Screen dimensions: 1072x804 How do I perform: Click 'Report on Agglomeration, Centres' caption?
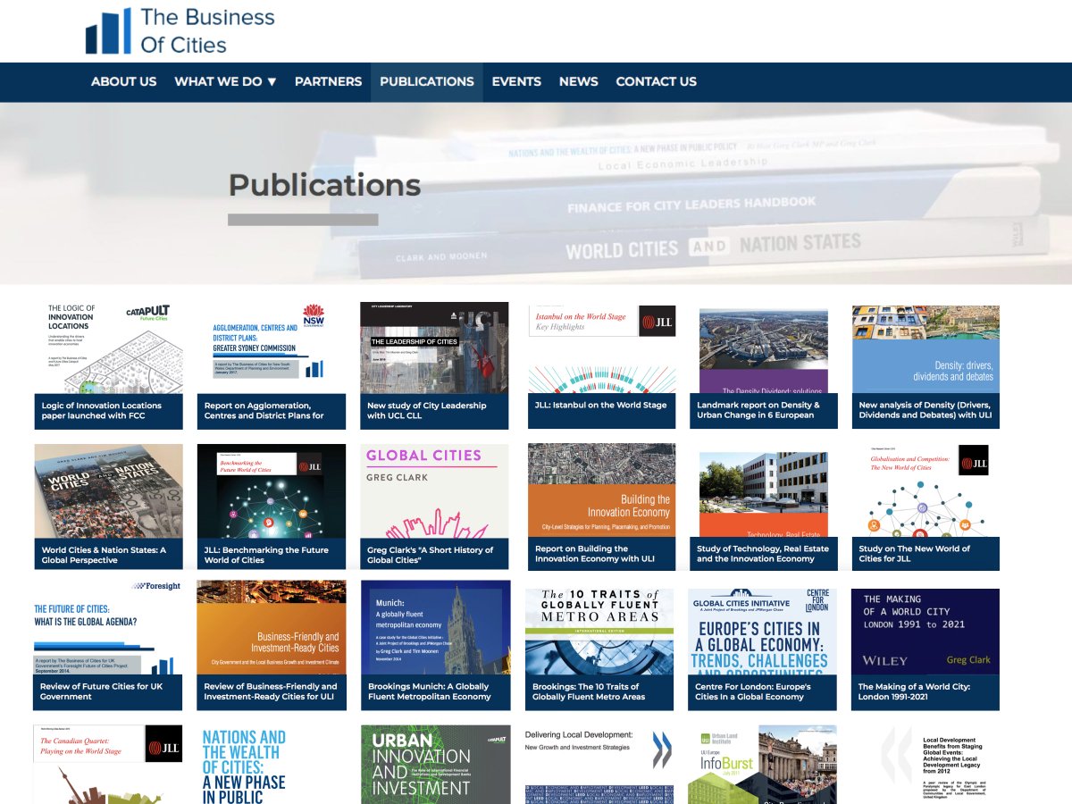(x=272, y=411)
